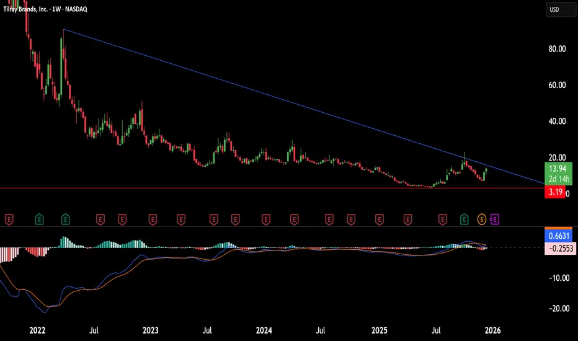This screenshot has height=341, width=578.
Task: Click the earnings marker for July 2023
Action: tap(213, 219)
